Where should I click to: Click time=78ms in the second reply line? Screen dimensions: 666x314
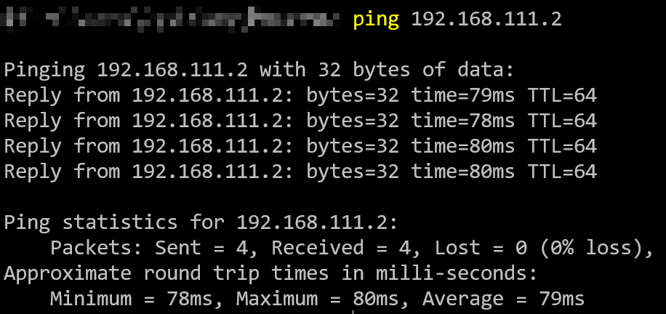(x=458, y=121)
